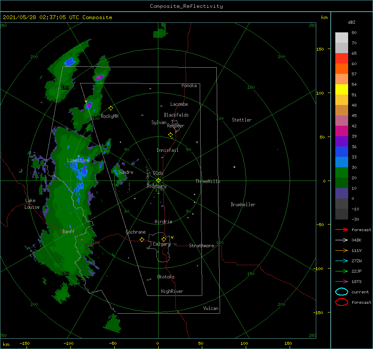
Task: Click the cyan 'current' ellipse legend icon
Action: click(x=342, y=292)
